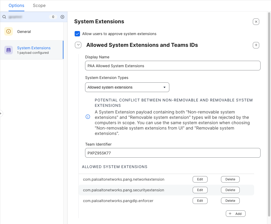The height and width of the screenshot is (224, 271).
Task: Click the info icon beside conflict warning
Action: [x=88, y=117]
